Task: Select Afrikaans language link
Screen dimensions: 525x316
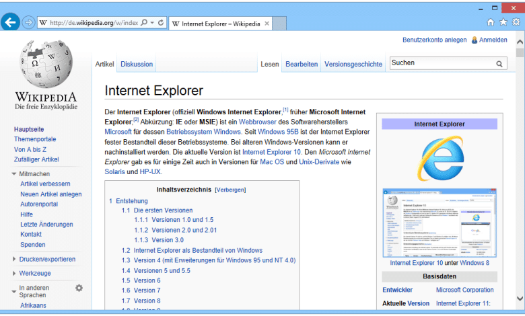Action: tap(33, 305)
